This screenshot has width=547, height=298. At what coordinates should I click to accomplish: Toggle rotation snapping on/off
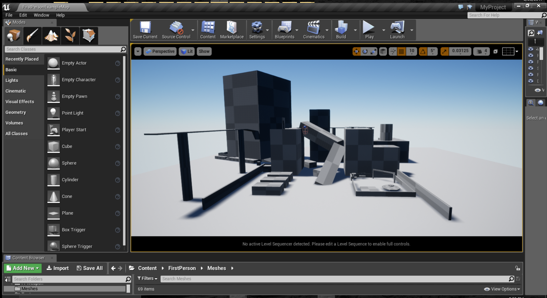tap(423, 51)
